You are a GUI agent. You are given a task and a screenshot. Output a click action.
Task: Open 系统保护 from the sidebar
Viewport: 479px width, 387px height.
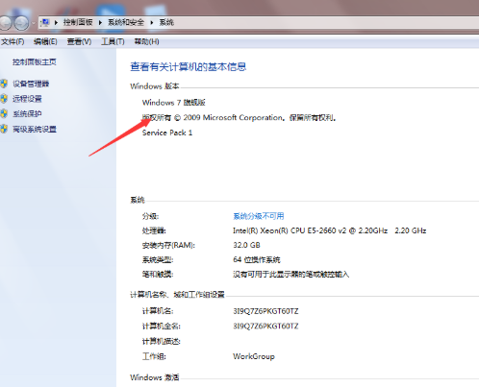click(27, 113)
